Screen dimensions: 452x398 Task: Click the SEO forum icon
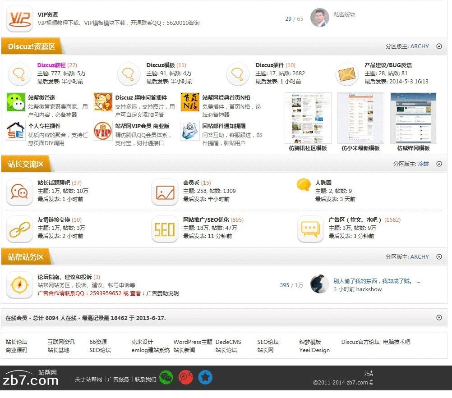click(165, 229)
